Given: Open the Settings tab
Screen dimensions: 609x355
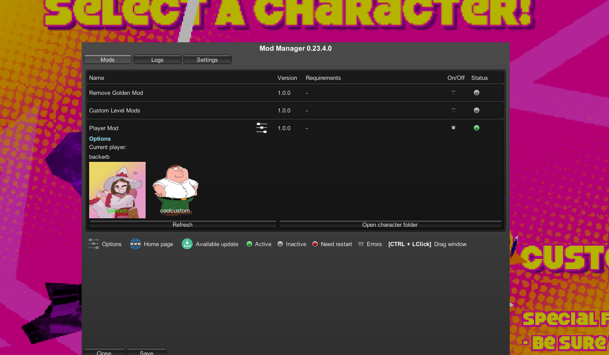Looking at the screenshot, I should [x=207, y=60].
